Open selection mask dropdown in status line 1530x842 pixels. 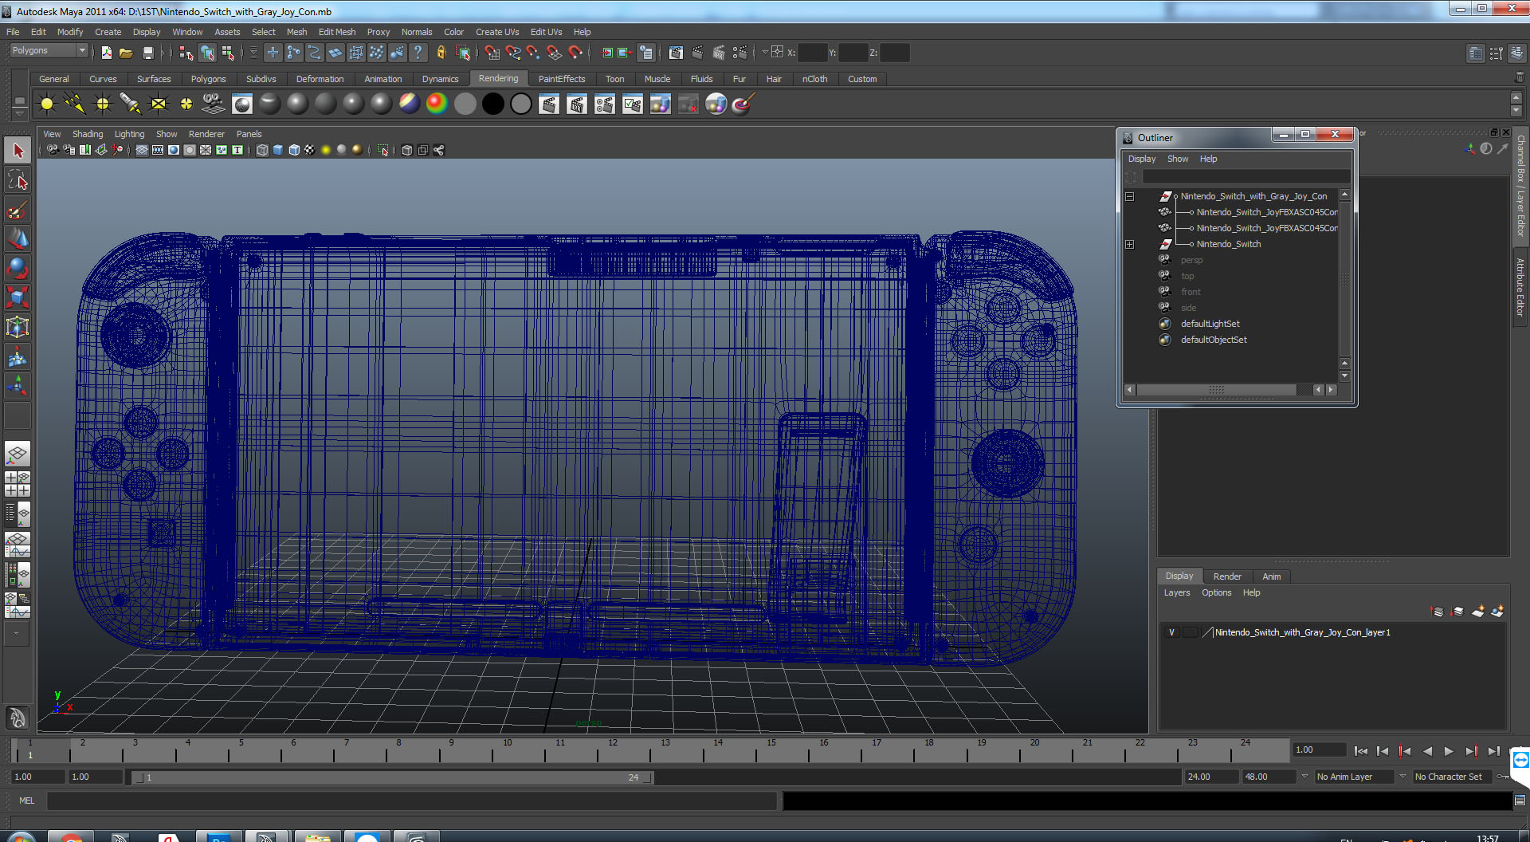pyautogui.click(x=253, y=53)
